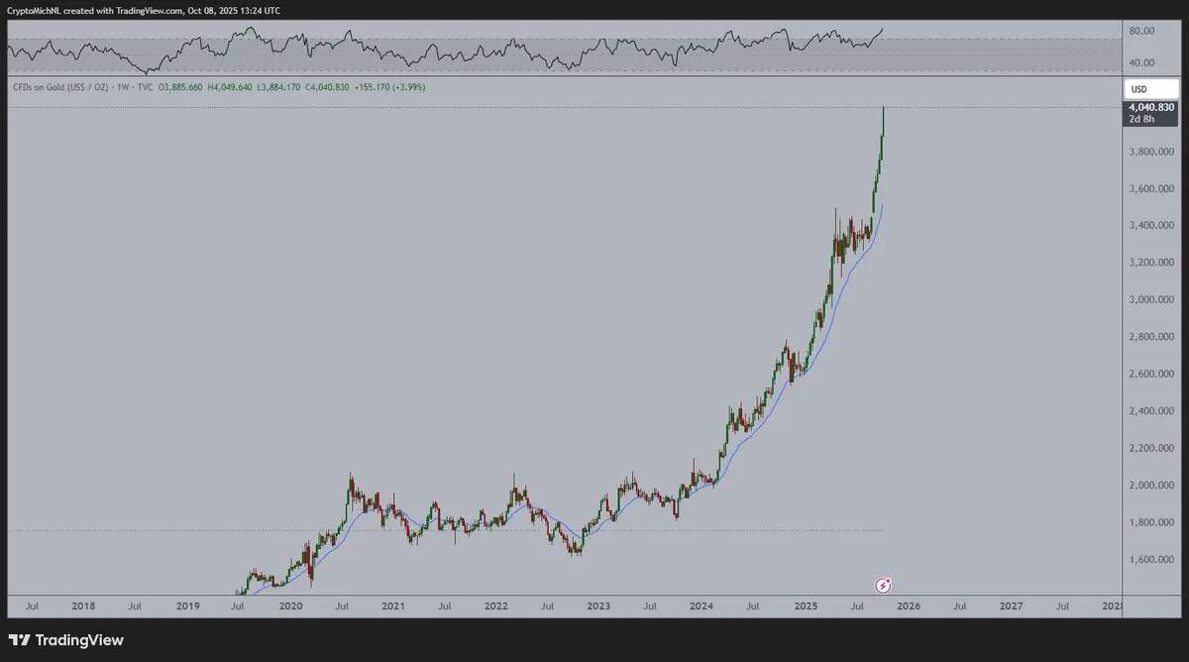Click the 2023 label on time axis
This screenshot has width=1189, height=662.
click(597, 604)
